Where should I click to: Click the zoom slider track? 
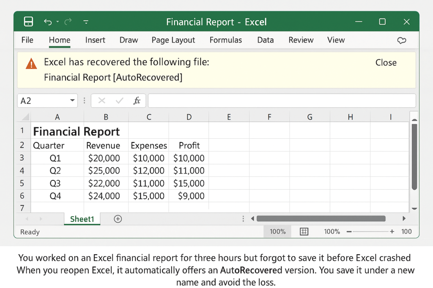(370, 231)
